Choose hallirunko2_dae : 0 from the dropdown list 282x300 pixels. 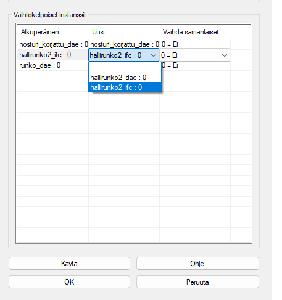point(125,78)
